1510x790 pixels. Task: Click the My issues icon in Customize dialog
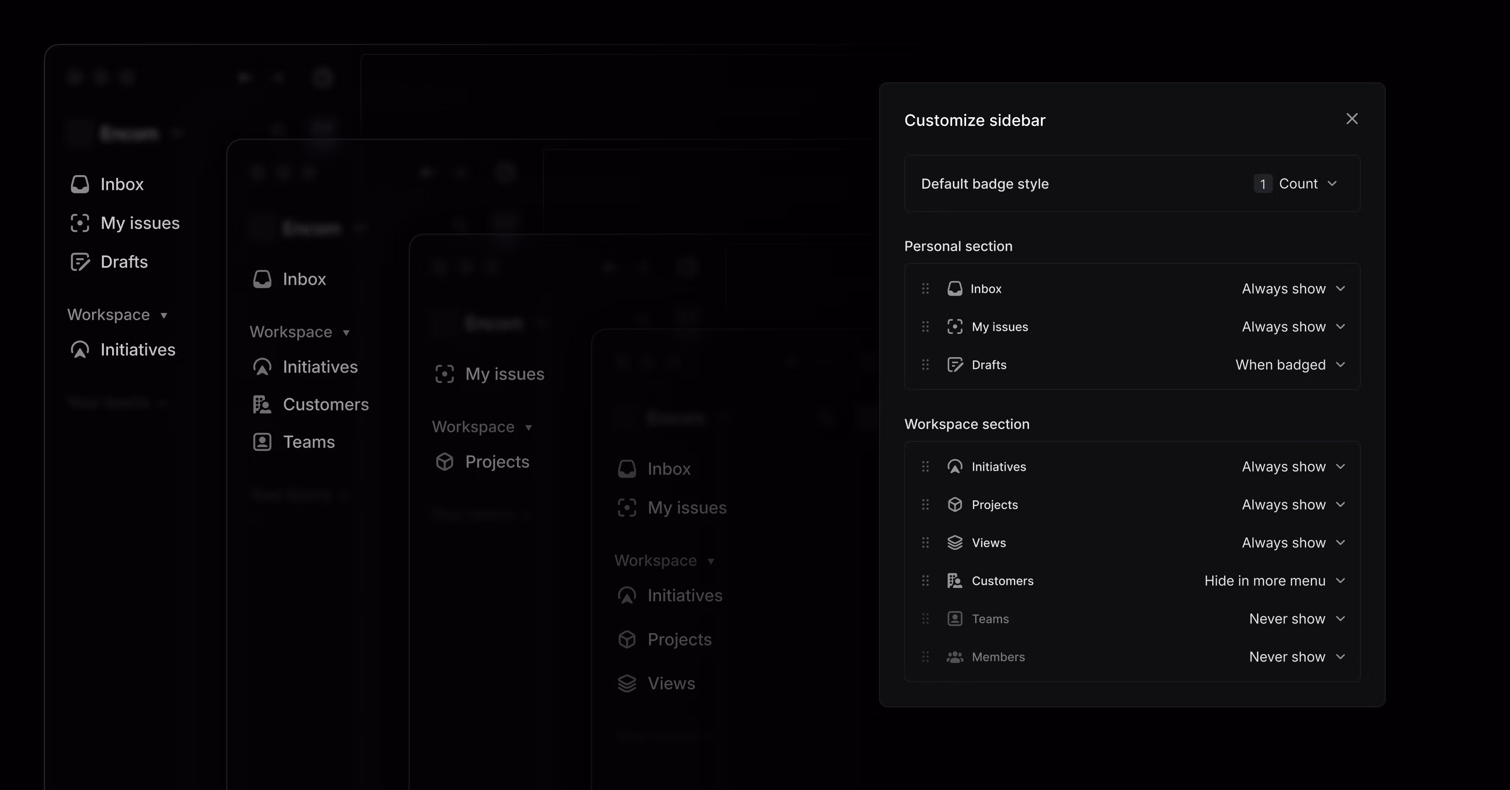pos(955,327)
